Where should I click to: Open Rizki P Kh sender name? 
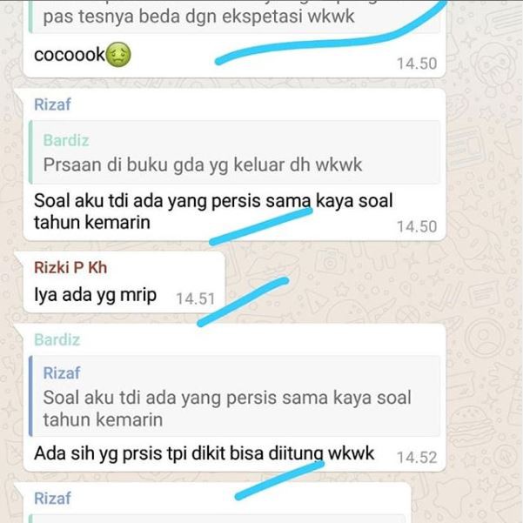point(70,268)
